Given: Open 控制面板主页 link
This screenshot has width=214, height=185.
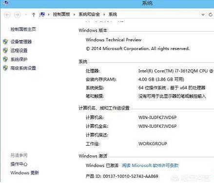Looking at the screenshot, I should pos(23,29).
